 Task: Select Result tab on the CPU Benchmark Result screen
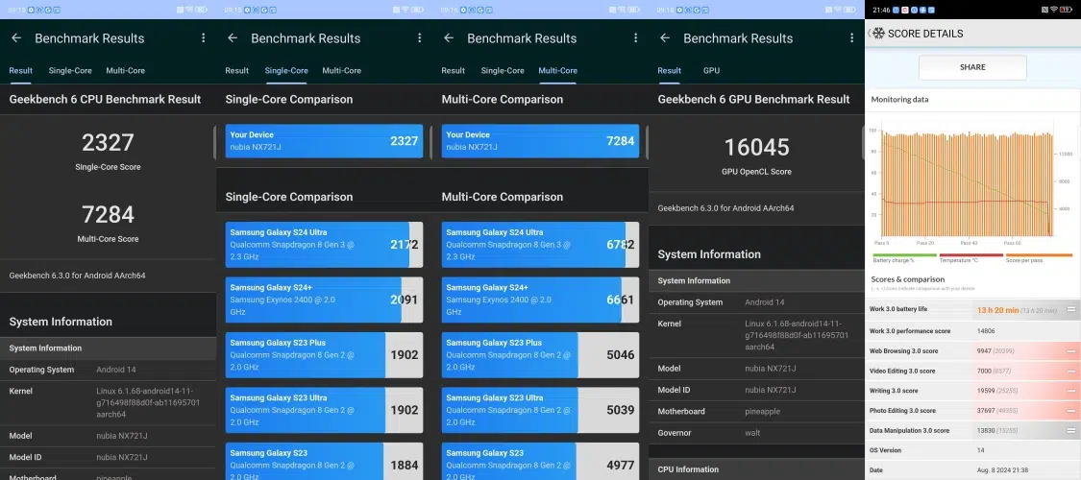pos(21,70)
